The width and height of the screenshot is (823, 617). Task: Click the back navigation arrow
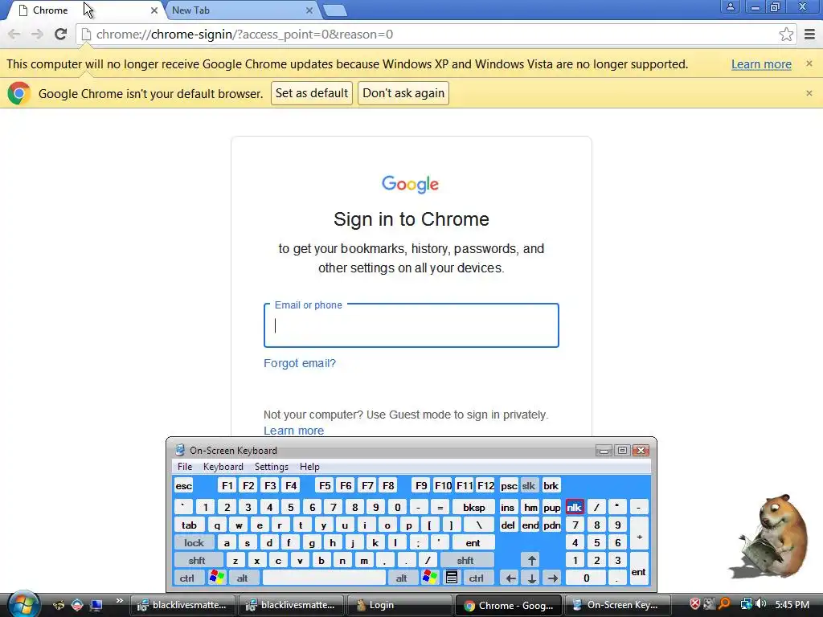tap(14, 34)
